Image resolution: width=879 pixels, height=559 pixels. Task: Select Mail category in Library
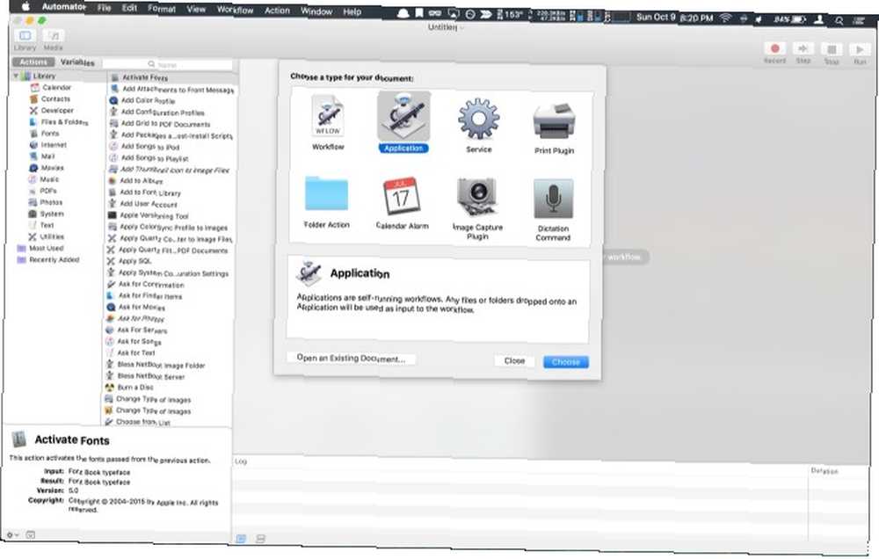(x=42, y=156)
